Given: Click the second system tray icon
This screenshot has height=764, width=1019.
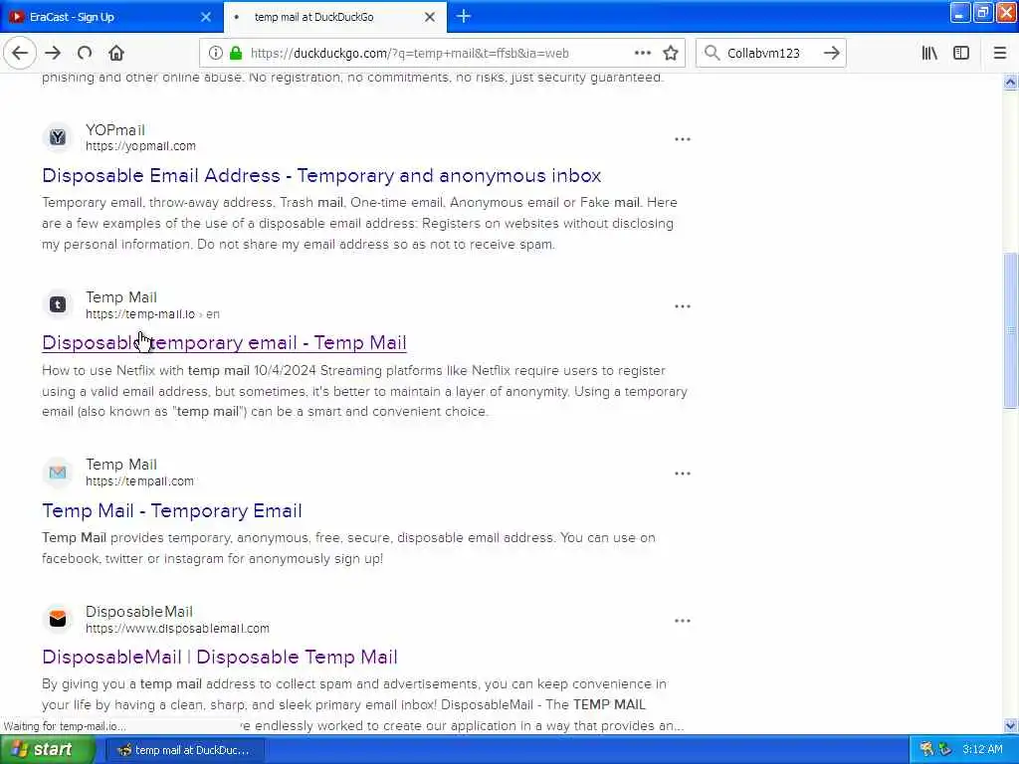Looking at the screenshot, I should pyautogui.click(x=945, y=750).
